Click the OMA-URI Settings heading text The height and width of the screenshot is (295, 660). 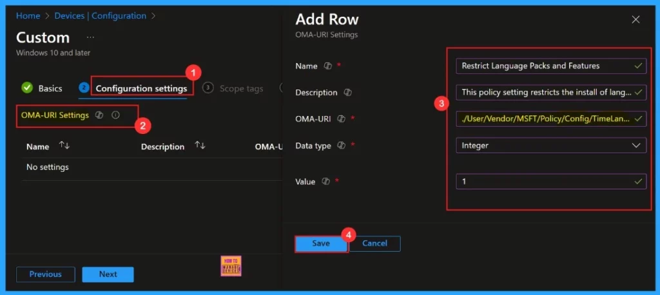click(x=55, y=115)
